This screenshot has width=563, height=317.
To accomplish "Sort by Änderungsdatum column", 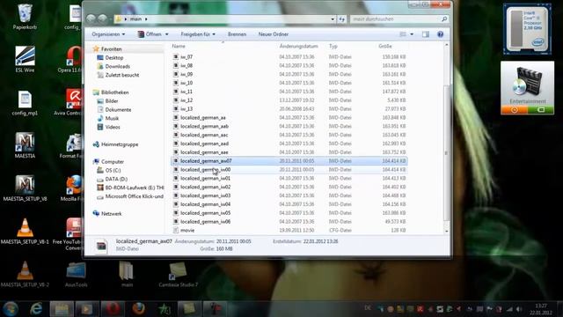I will 299,46.
